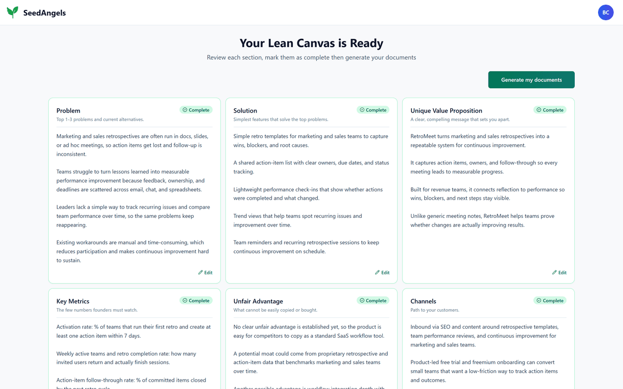623x389 pixels.
Task: Click the 'Review each section, mark them as complete' line
Action: (x=311, y=58)
